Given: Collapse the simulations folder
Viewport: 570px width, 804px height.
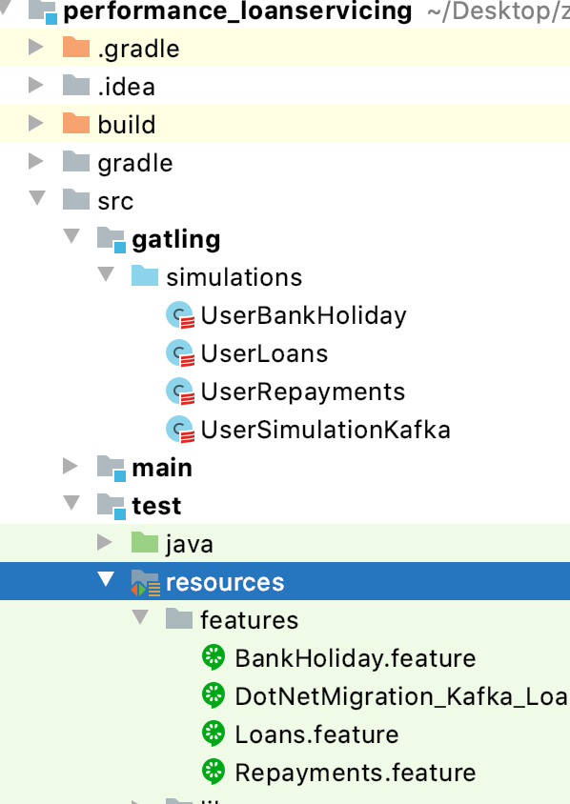Looking at the screenshot, I should pos(106,277).
